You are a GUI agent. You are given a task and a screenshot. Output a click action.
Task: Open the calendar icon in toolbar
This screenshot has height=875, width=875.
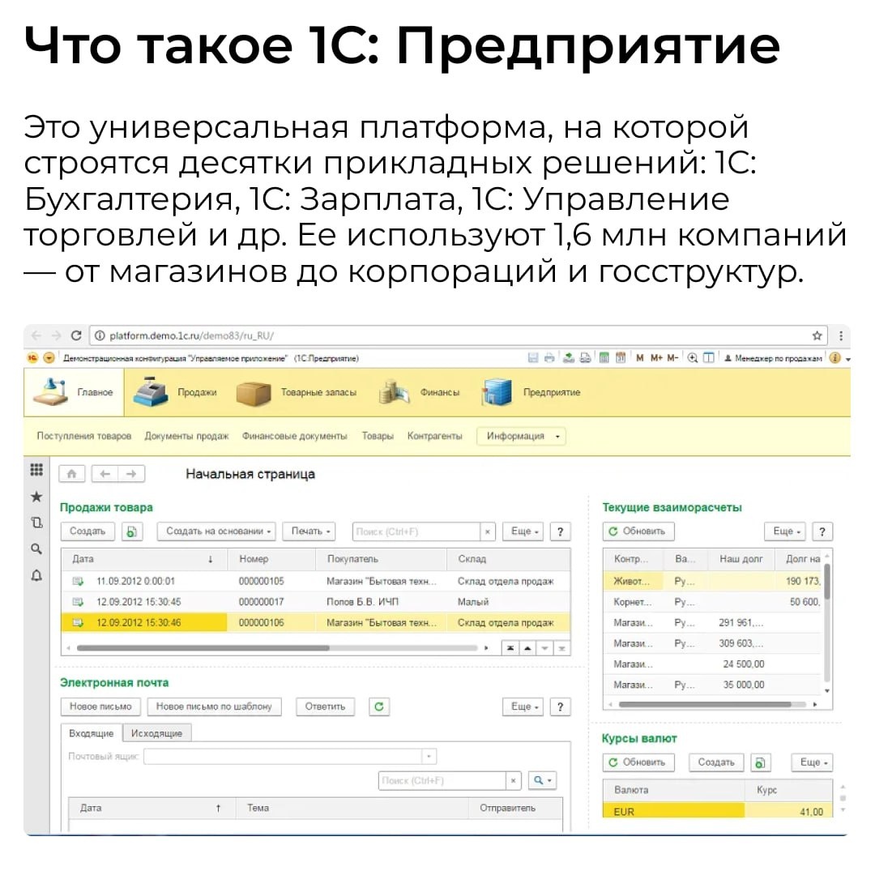click(620, 358)
